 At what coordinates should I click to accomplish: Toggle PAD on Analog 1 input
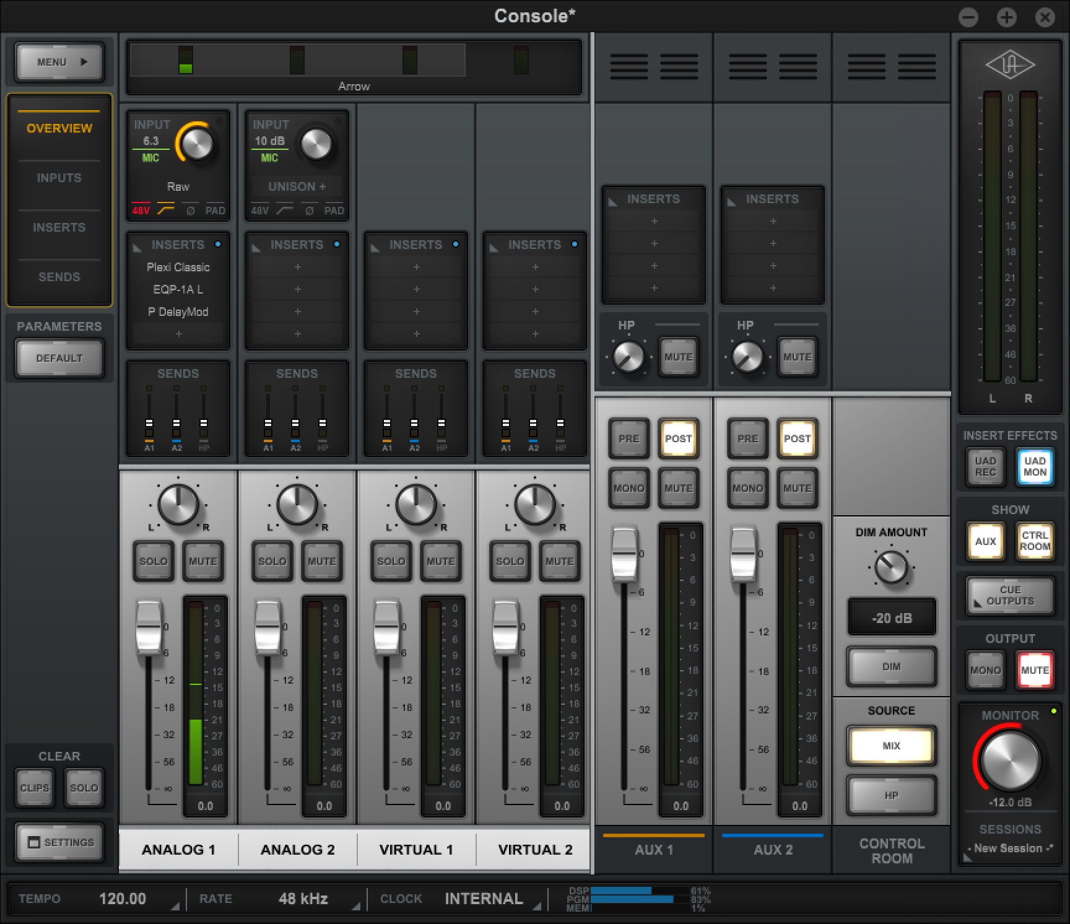click(215, 211)
